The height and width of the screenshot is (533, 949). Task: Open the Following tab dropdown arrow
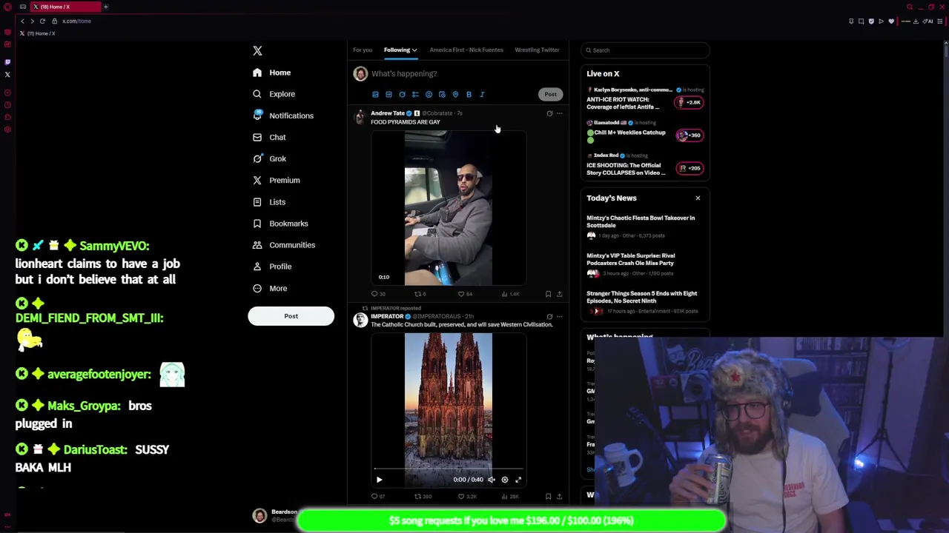414,50
